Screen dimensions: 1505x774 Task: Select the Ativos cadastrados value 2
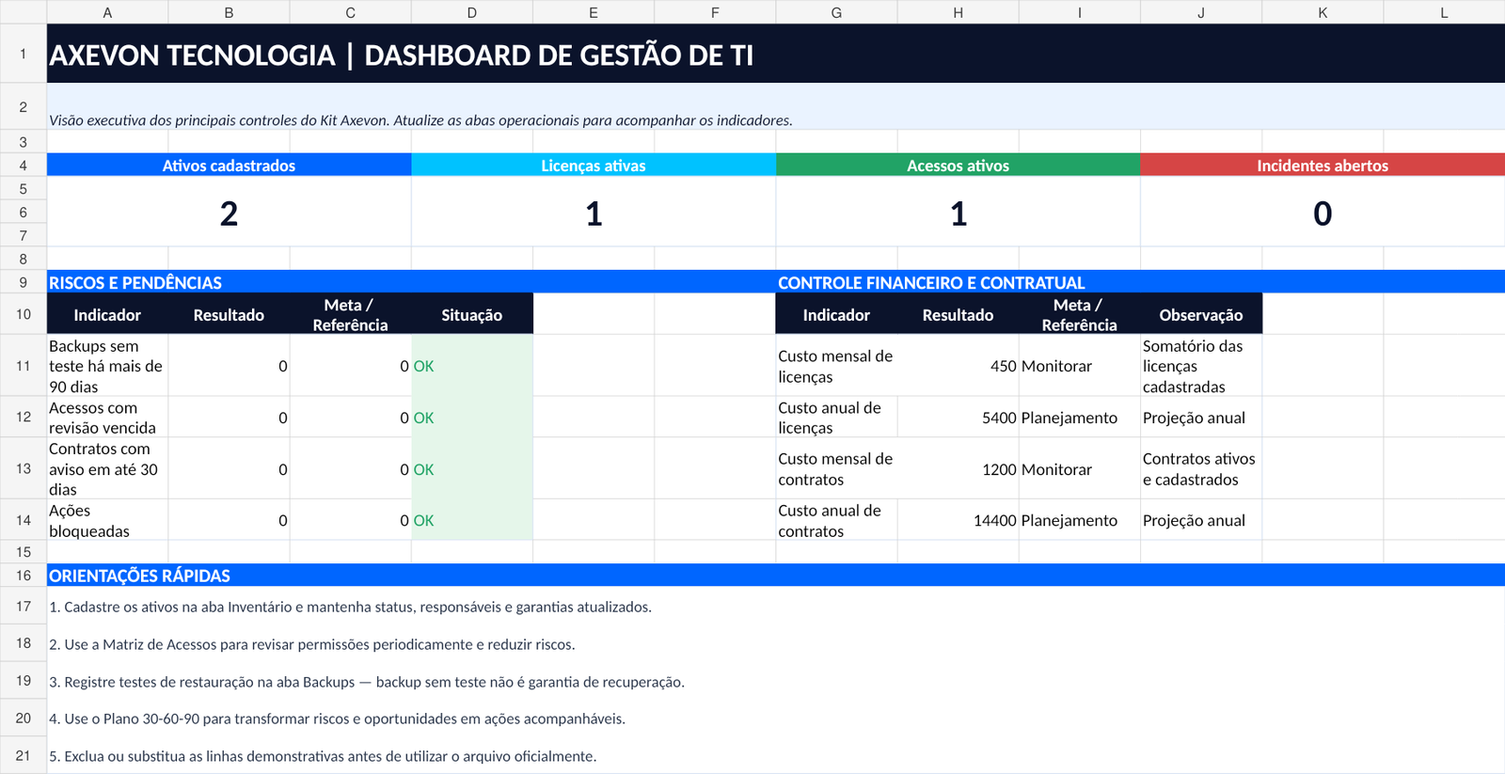pos(229,213)
